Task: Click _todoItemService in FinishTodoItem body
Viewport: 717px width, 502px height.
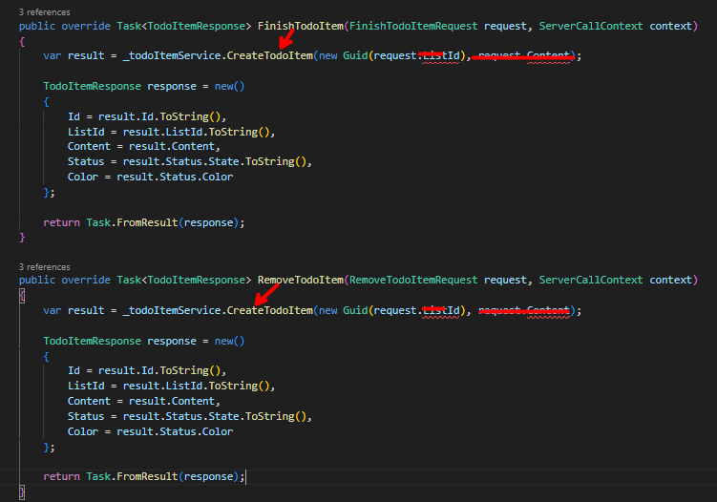Action: [x=172, y=55]
